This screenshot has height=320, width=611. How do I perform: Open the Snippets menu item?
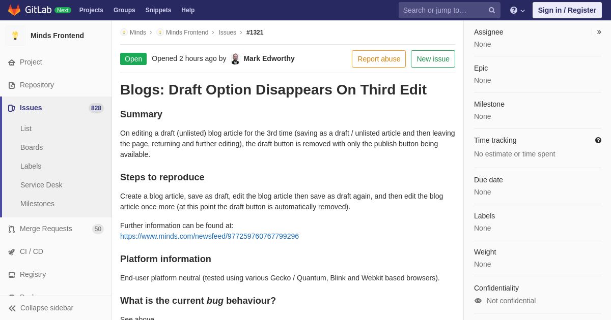click(x=158, y=10)
